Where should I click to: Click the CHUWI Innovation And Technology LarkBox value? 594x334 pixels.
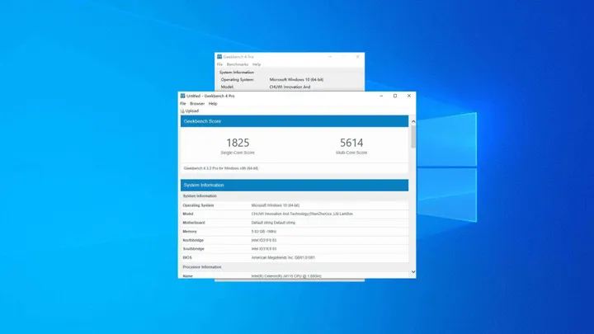click(302, 214)
